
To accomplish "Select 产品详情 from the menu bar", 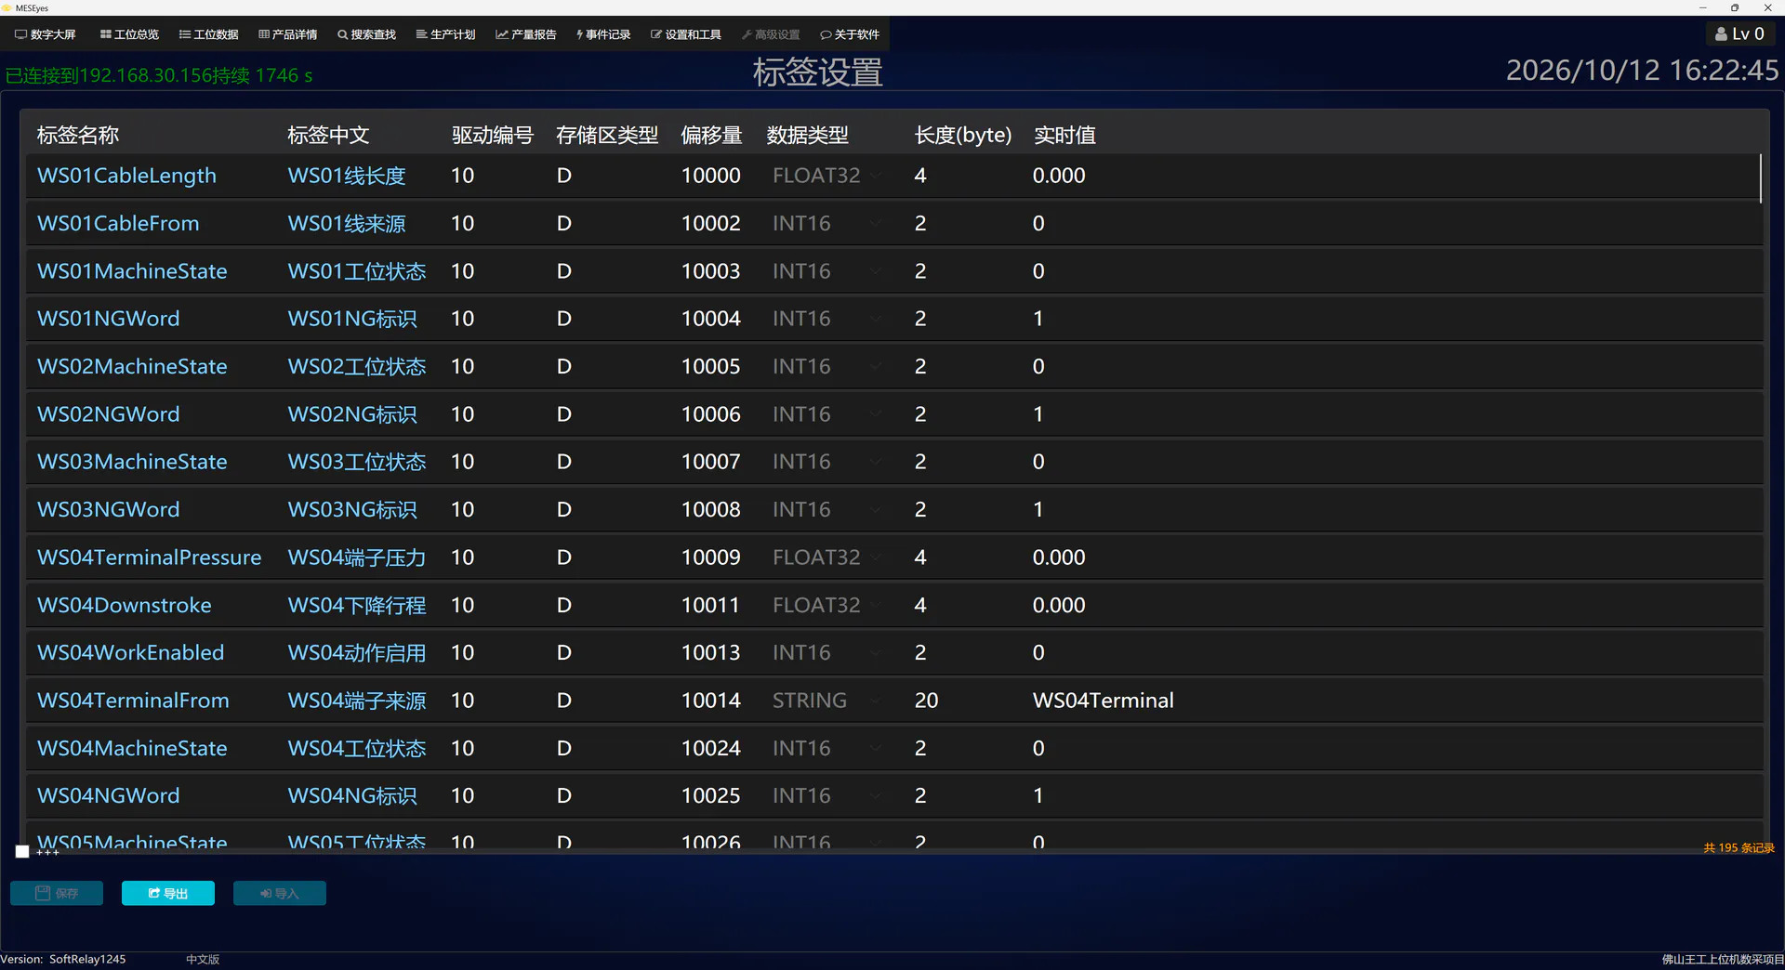I will point(287,34).
